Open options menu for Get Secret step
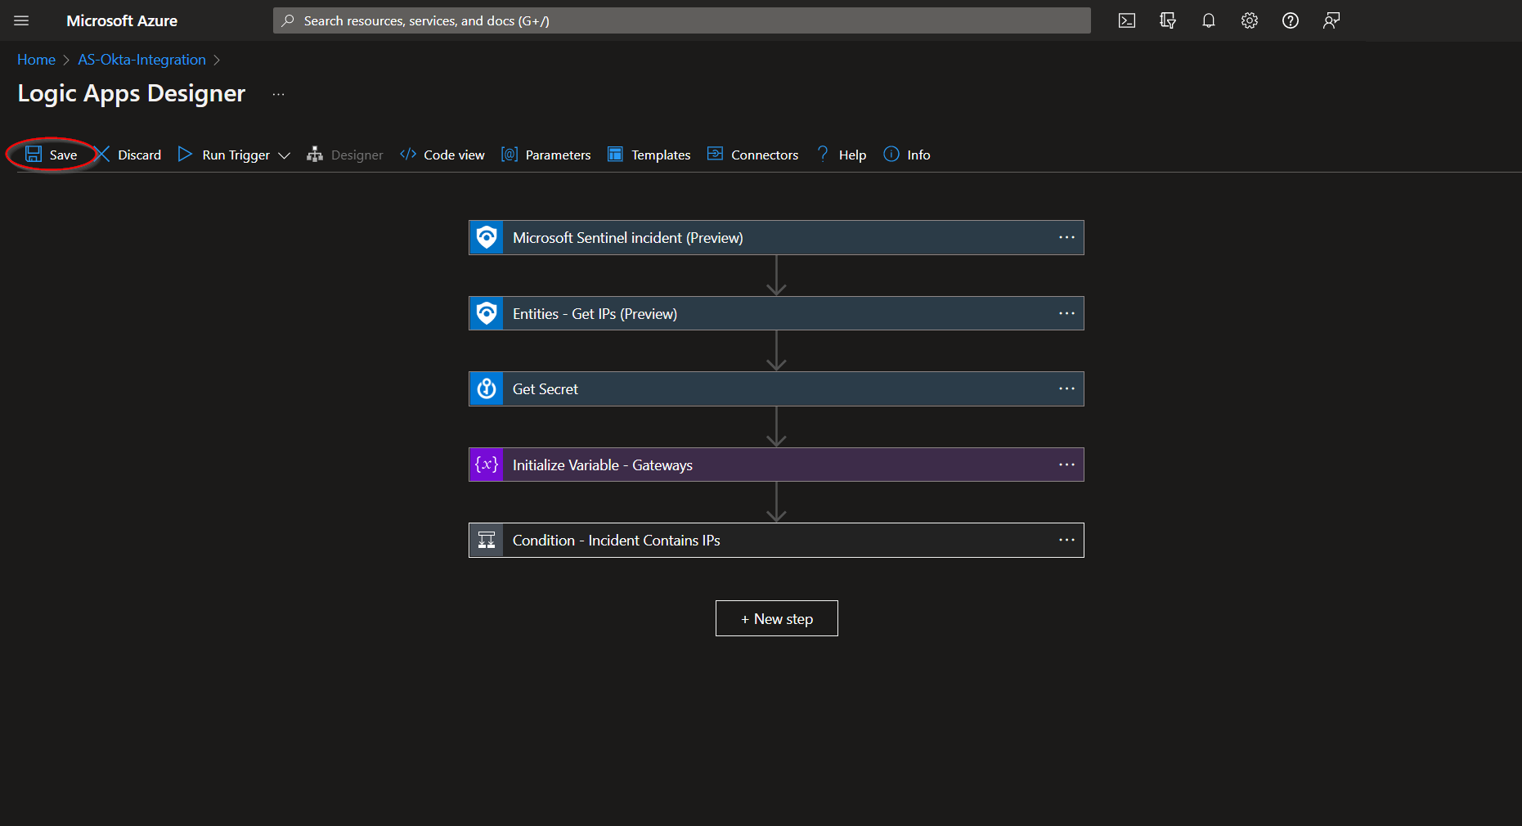Screen dimensions: 1522x826 1066,388
